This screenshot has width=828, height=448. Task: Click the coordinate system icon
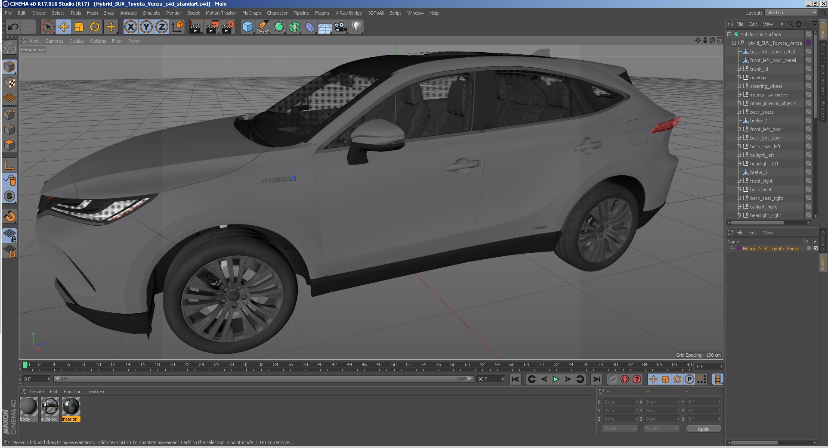pyautogui.click(x=177, y=27)
